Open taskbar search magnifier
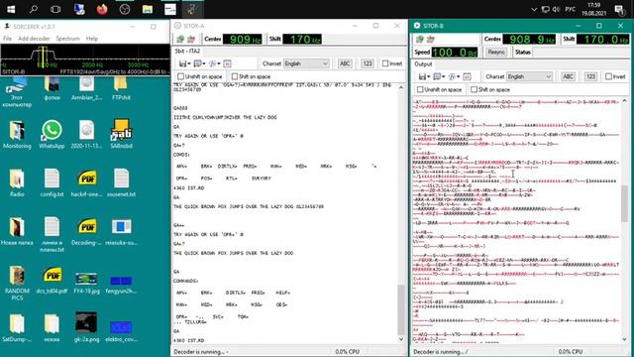This screenshot has width=634, height=357. click(x=34, y=9)
